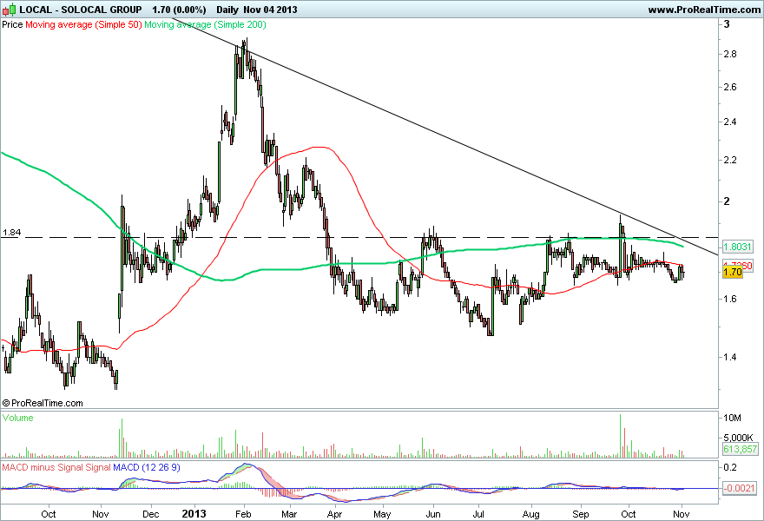Click the 2.6 price axis label

(x=730, y=87)
